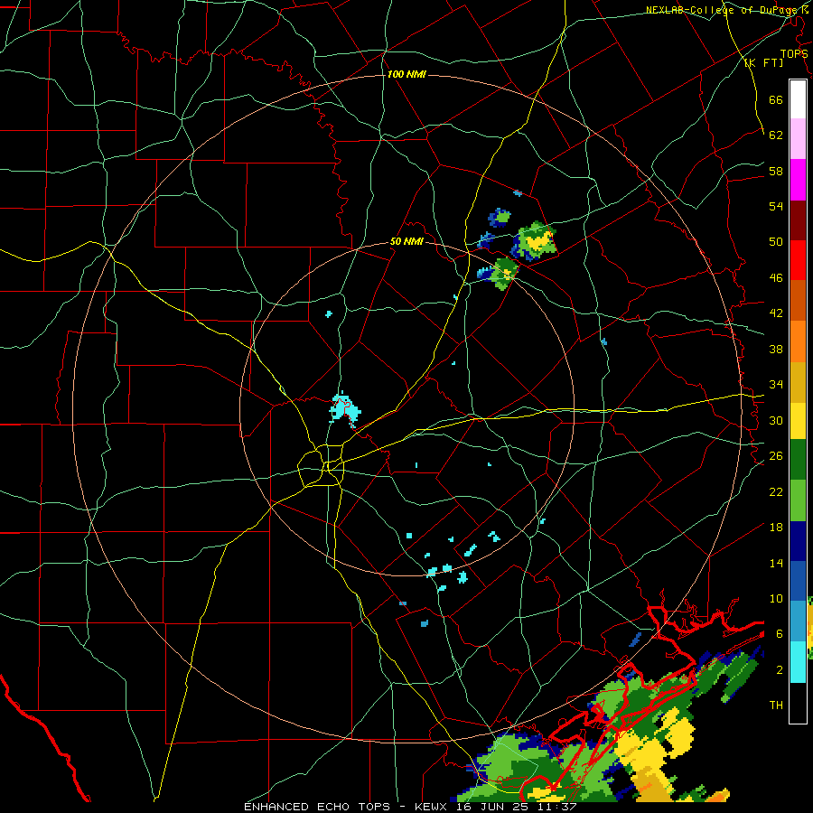Image resolution: width=813 pixels, height=813 pixels.
Task: Click the large cyan echo near radar center
Action: point(344,408)
